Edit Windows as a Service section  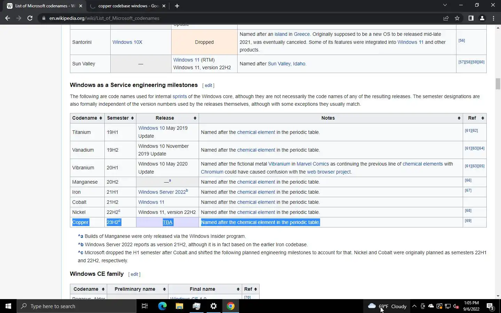tap(208, 86)
